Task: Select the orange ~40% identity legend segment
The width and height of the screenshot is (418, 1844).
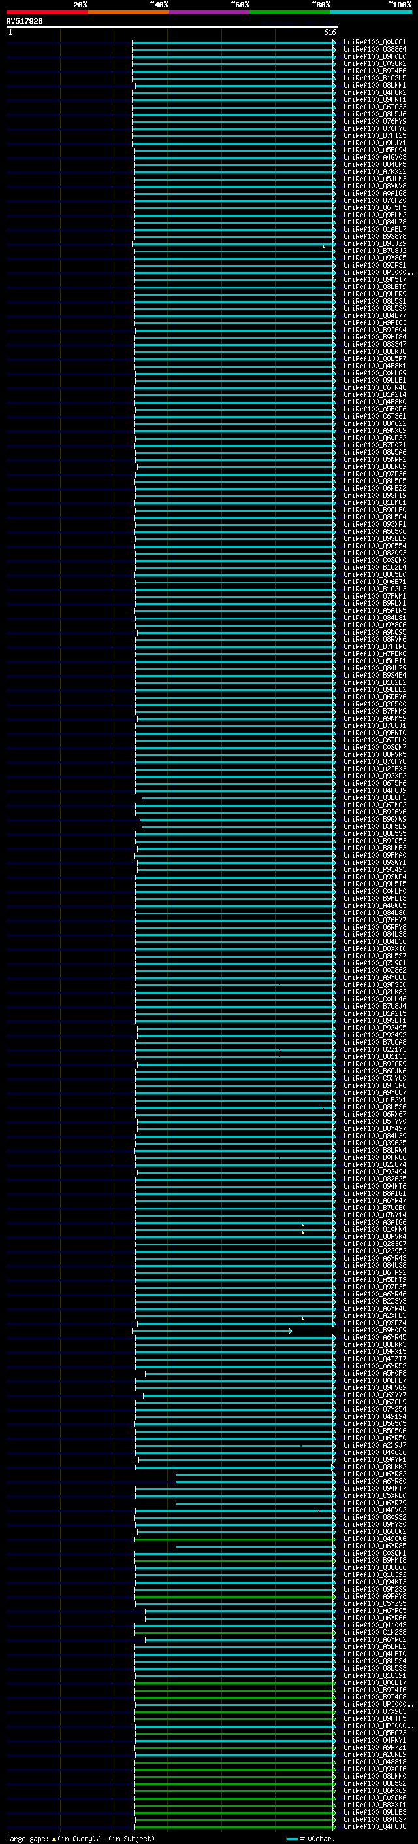Action: (128, 12)
